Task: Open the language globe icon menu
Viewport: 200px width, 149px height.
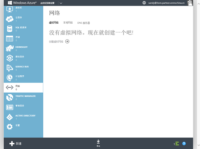Action: pyautogui.click(x=144, y=3)
